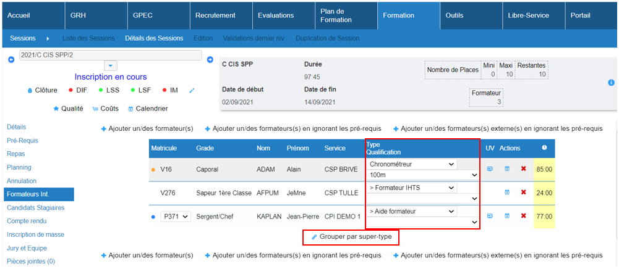Image resolution: width=619 pixels, height=269 pixels.
Task: Click the UV icon in ADAM's row
Action: coord(490,168)
